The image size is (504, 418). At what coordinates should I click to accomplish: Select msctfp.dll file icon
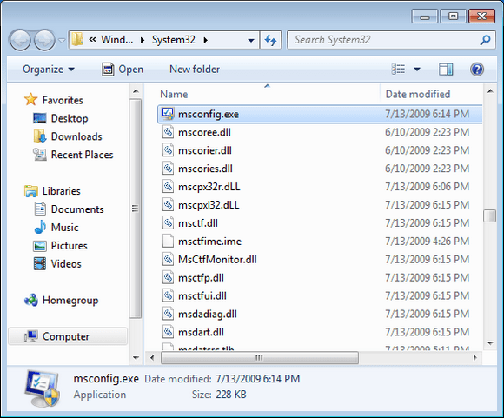pyautogui.click(x=168, y=277)
